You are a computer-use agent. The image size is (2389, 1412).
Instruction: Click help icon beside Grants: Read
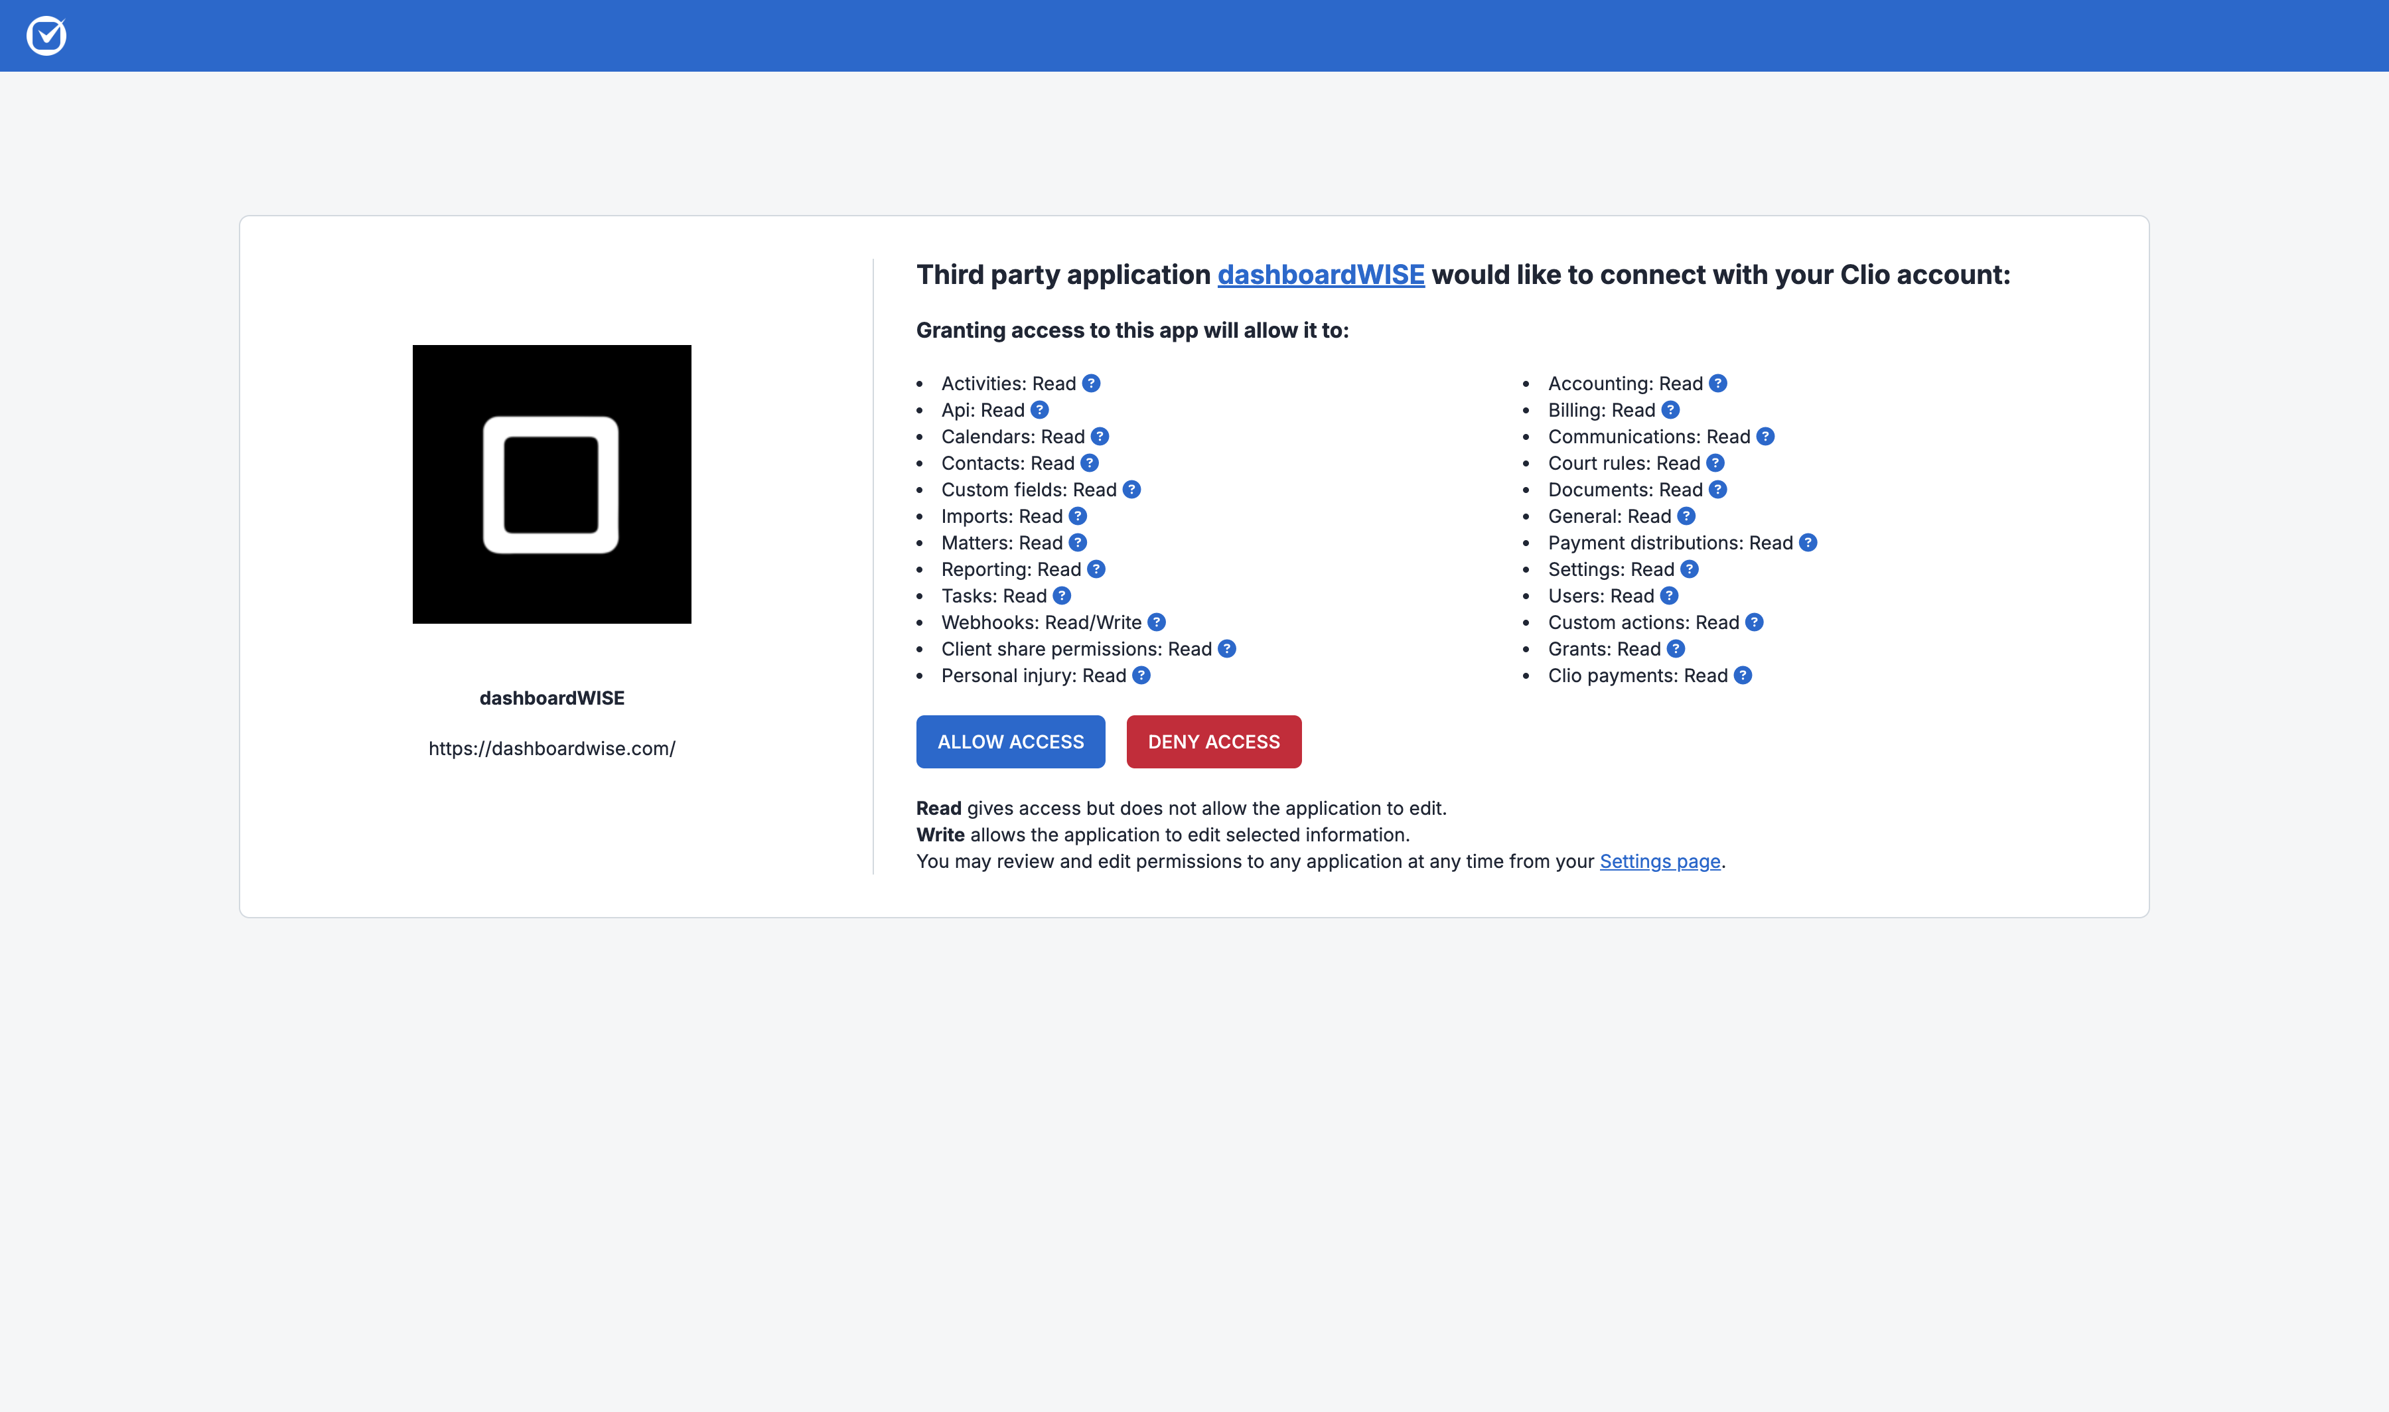point(1676,649)
